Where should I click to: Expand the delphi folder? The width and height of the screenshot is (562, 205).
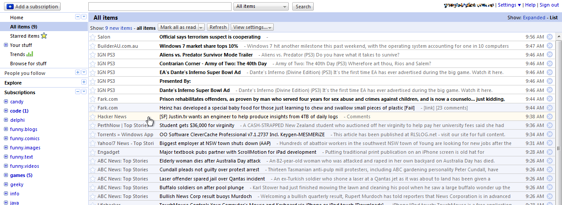(x=6, y=120)
